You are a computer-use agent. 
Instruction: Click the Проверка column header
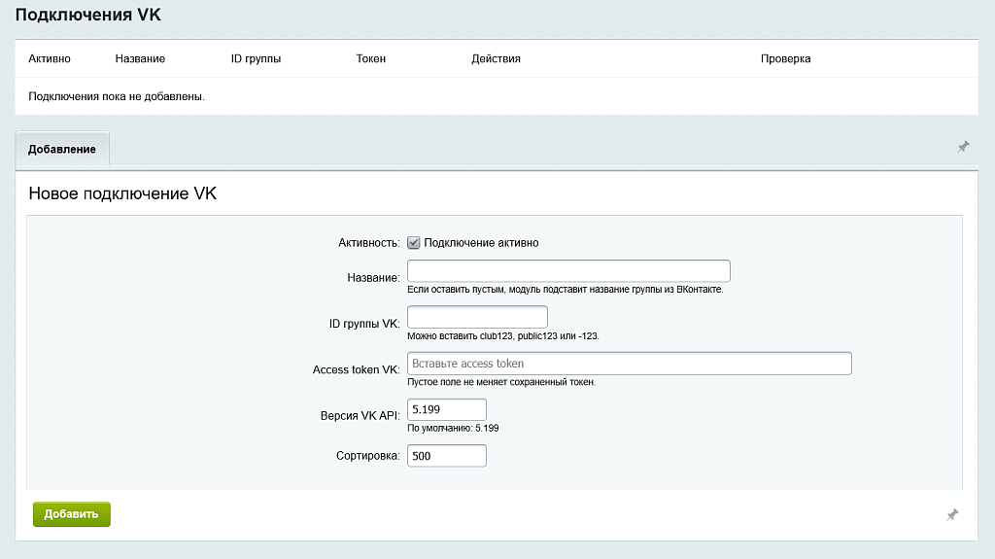[x=785, y=58]
